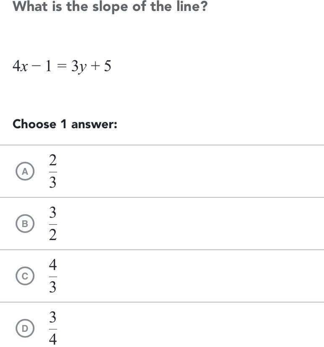Click the '4x' term in the equation
This screenshot has width=324, height=347.
pos(20,66)
